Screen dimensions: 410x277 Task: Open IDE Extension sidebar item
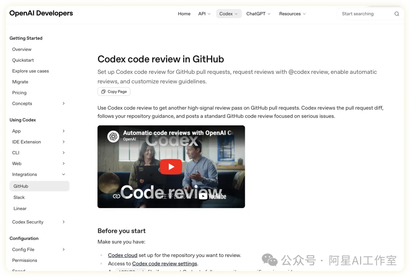pyautogui.click(x=27, y=142)
